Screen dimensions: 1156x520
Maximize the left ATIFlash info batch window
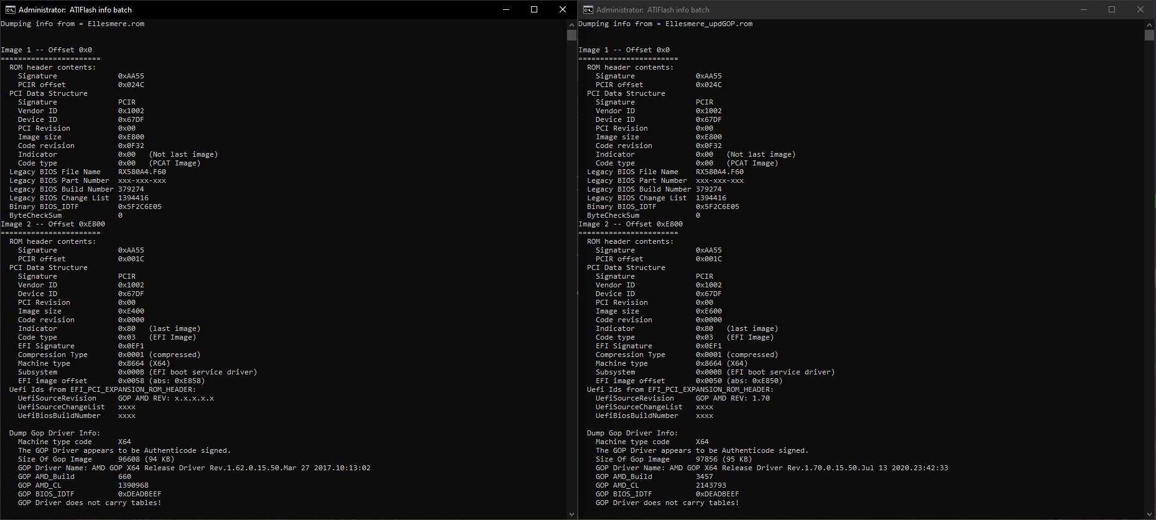click(x=534, y=9)
